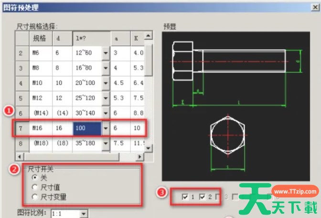Open length dropdown for M6 row

[x=106, y=53]
